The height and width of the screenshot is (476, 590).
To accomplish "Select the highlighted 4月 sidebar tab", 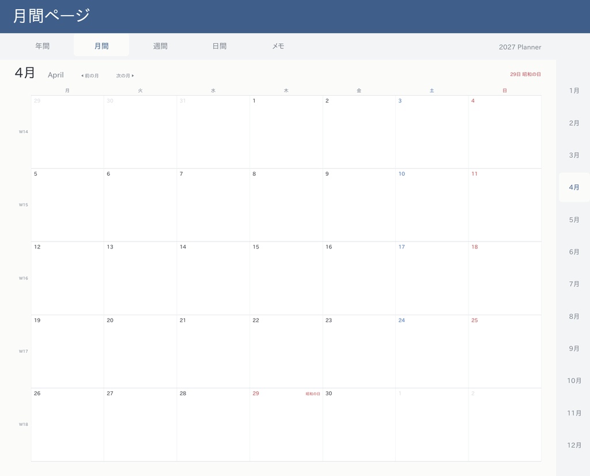I will (574, 187).
